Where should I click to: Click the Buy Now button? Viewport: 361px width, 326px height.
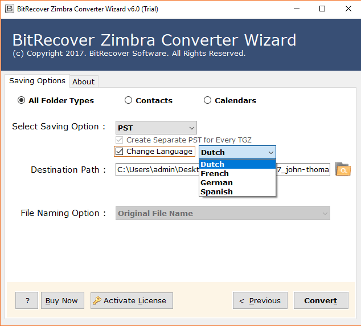(63, 300)
